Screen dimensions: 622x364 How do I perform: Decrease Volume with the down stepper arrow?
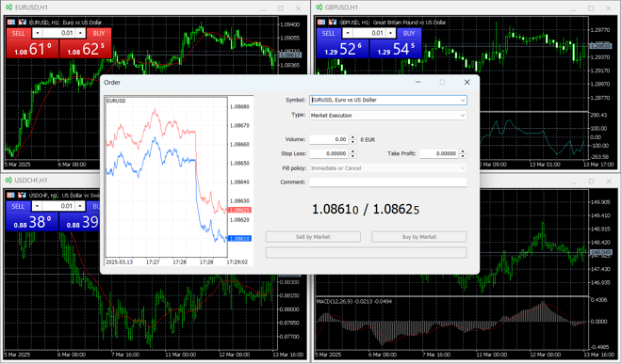pyautogui.click(x=353, y=142)
